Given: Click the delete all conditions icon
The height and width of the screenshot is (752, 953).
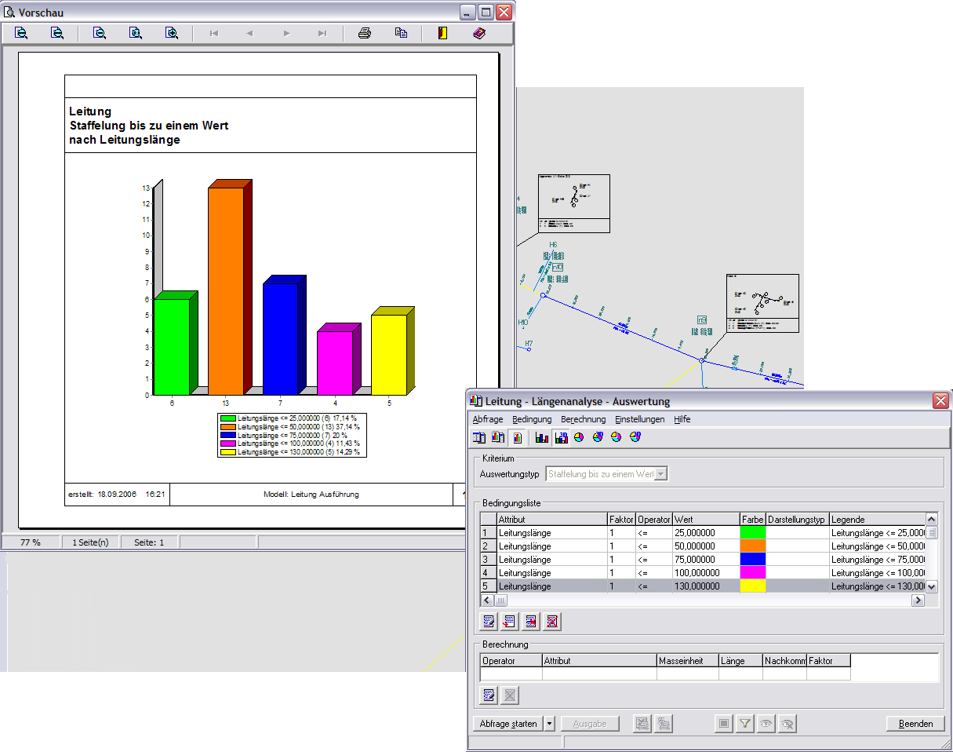Looking at the screenshot, I should [552, 622].
